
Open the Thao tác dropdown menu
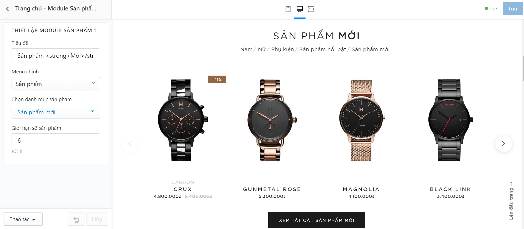23,219
